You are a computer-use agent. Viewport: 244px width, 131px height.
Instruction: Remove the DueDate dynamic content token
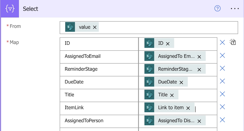181,82
